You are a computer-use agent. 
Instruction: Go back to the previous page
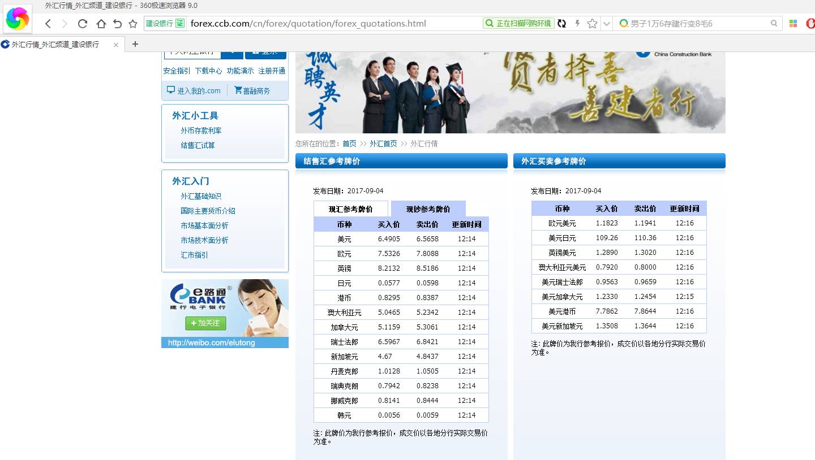(48, 24)
